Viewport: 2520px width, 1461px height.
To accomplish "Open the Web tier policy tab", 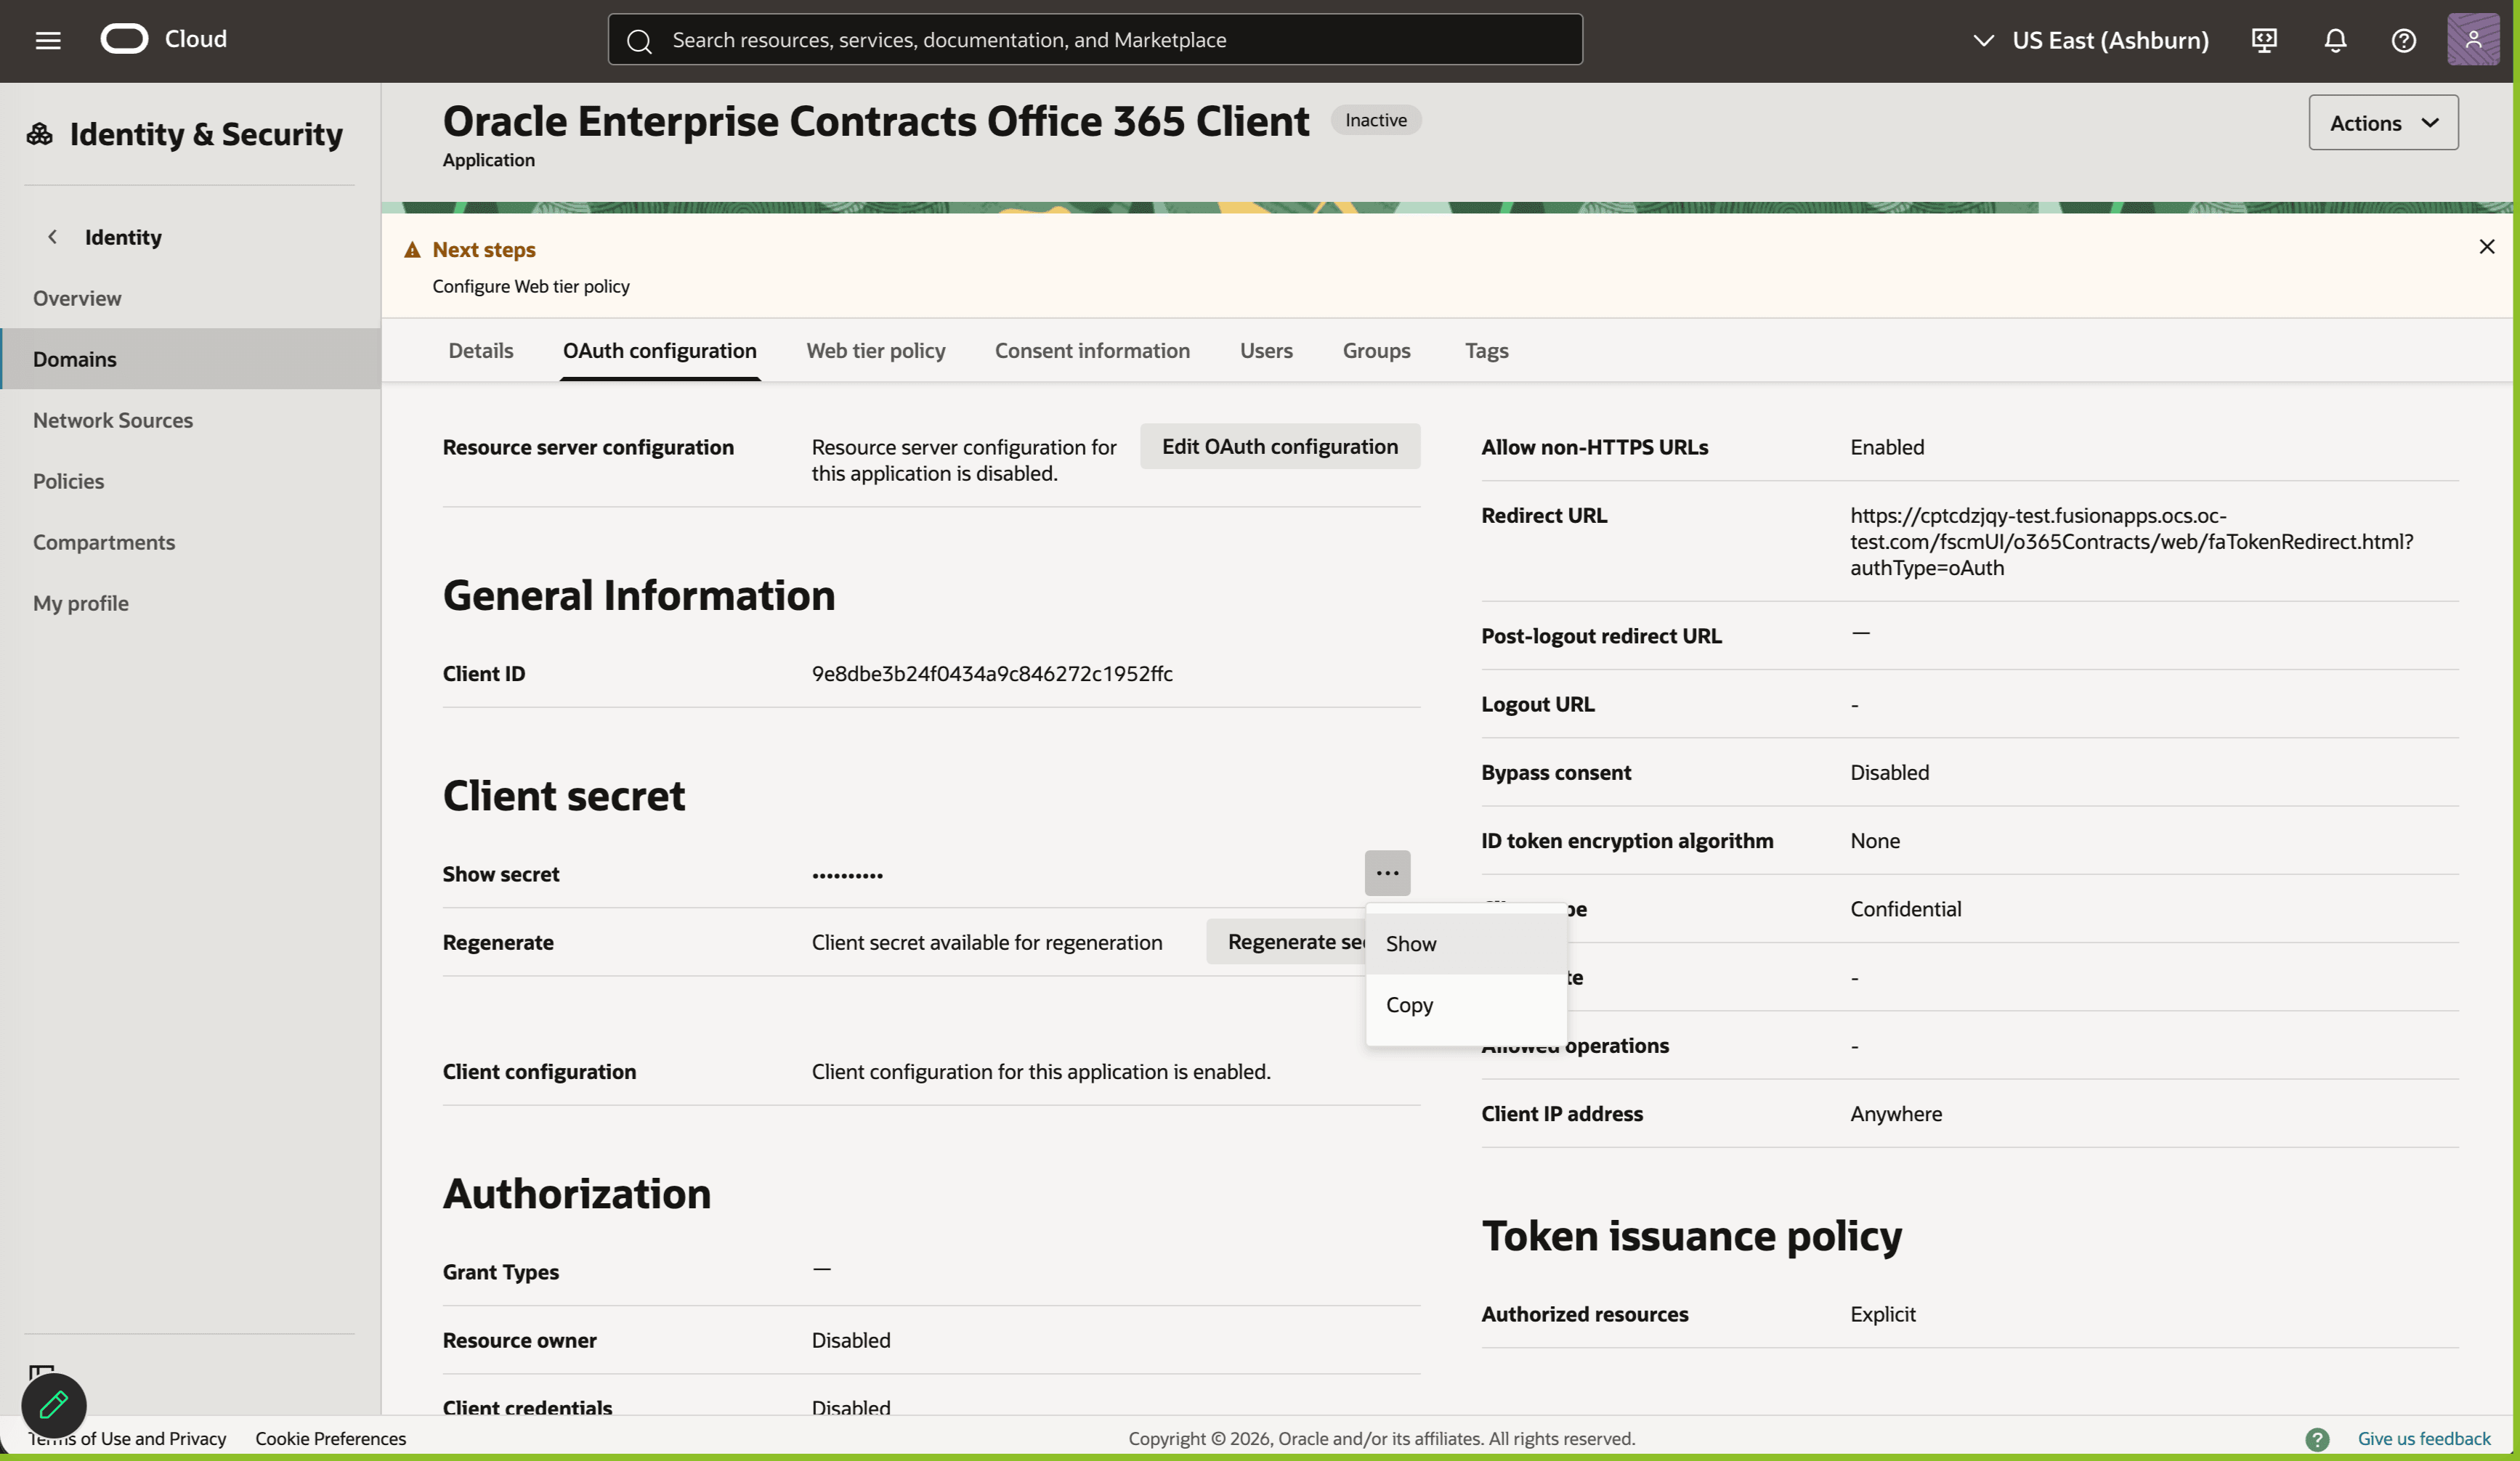I will (876, 351).
